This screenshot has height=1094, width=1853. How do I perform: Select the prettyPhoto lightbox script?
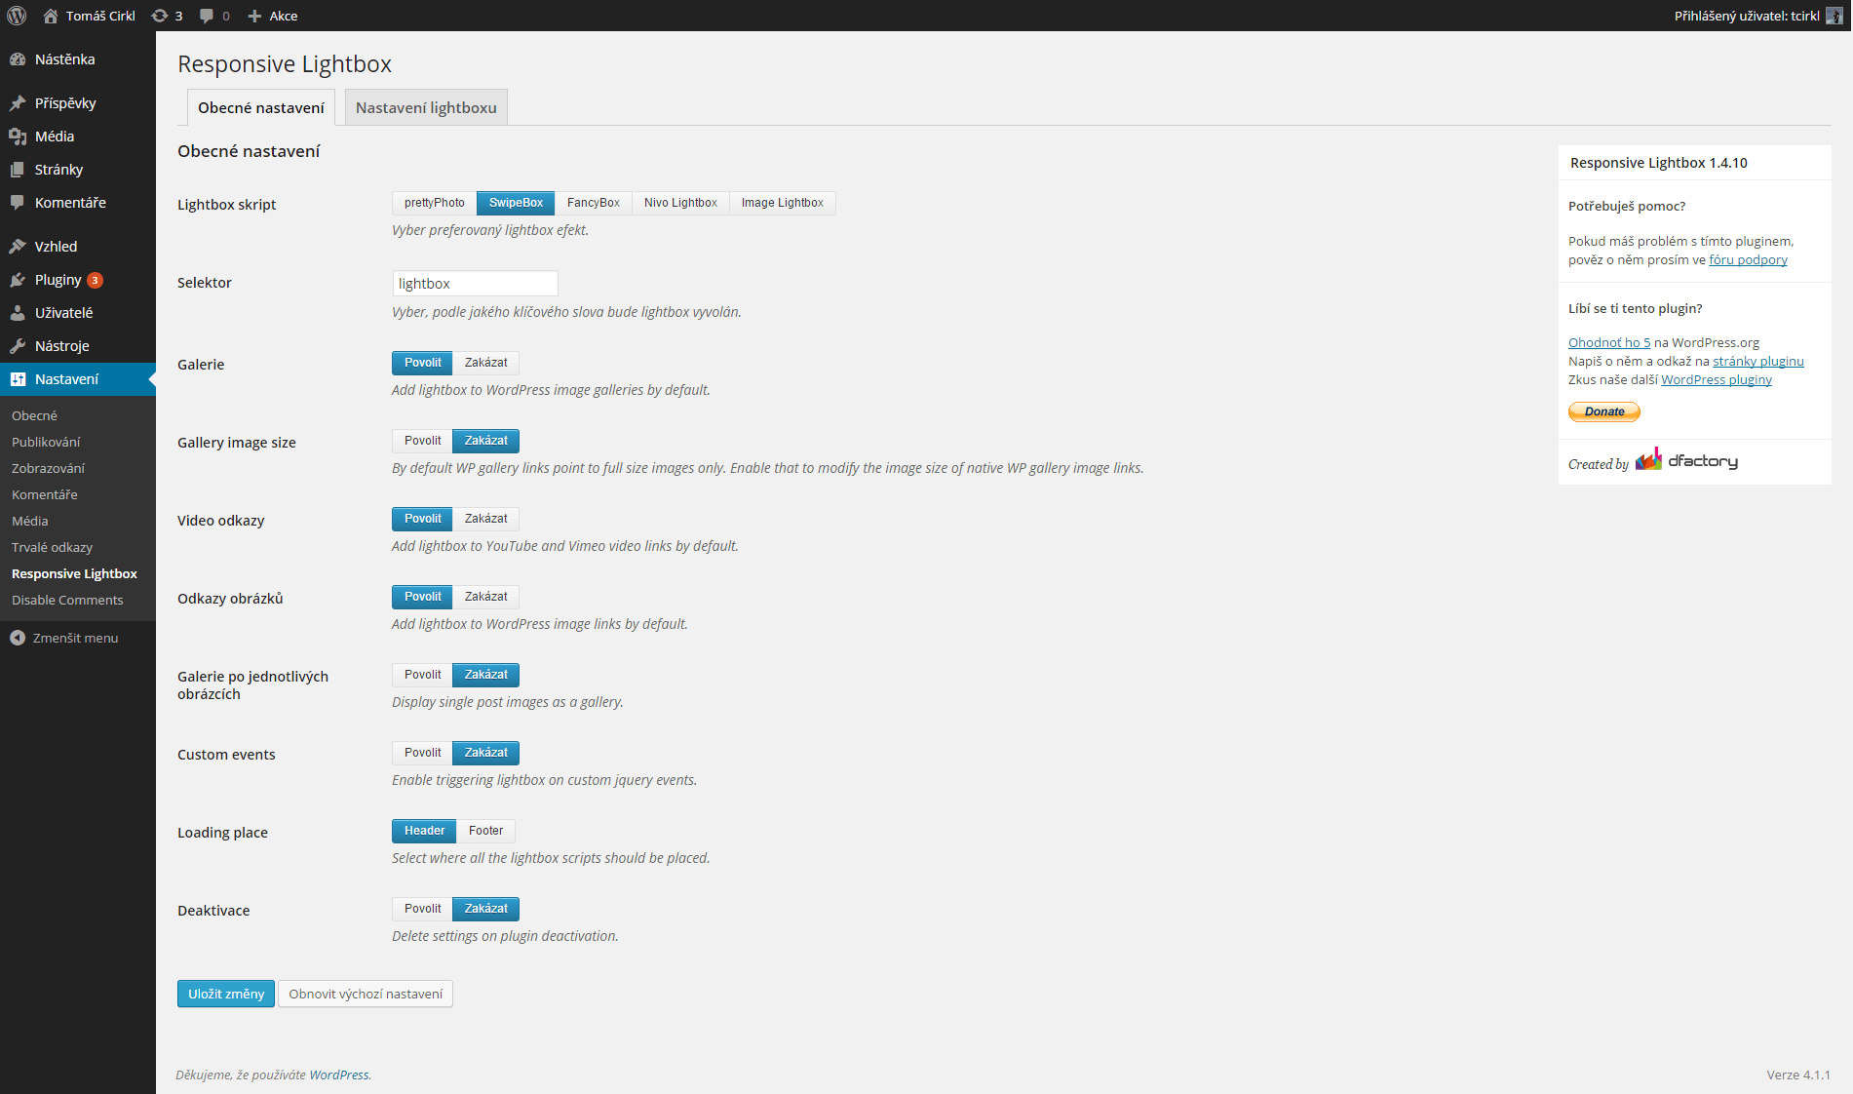pyautogui.click(x=434, y=203)
